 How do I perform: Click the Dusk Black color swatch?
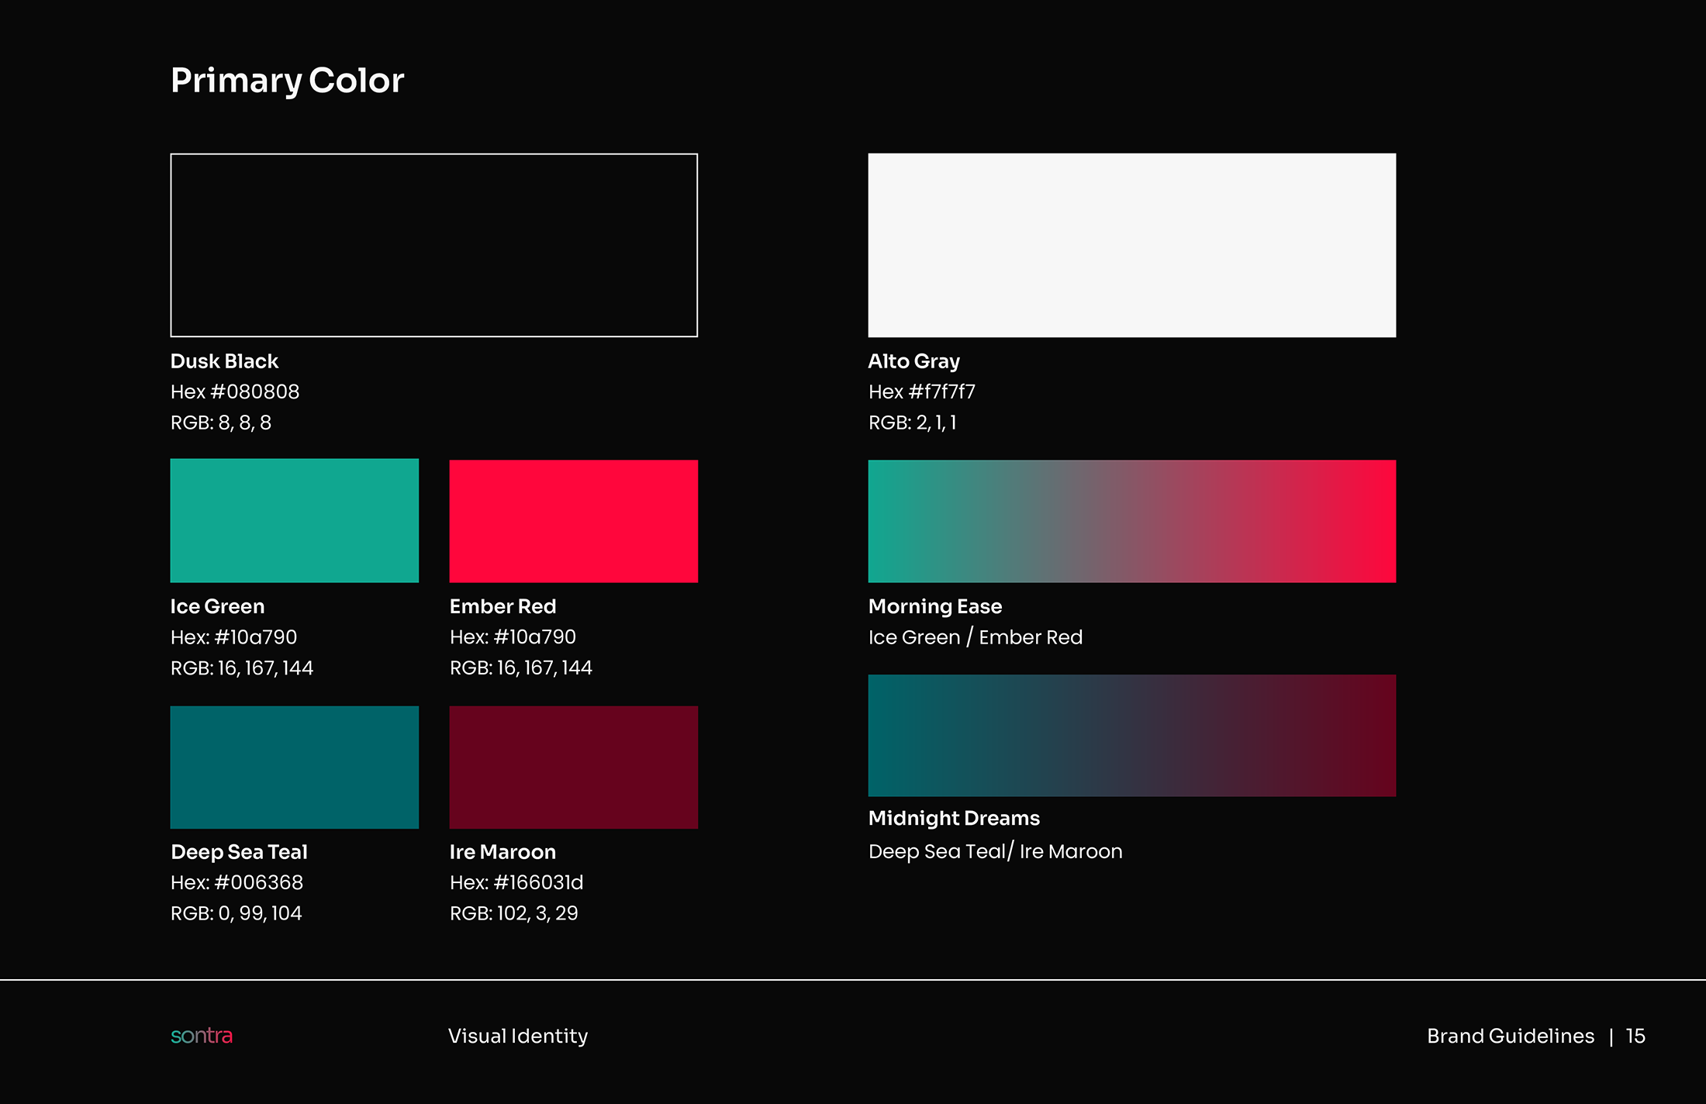click(x=434, y=245)
